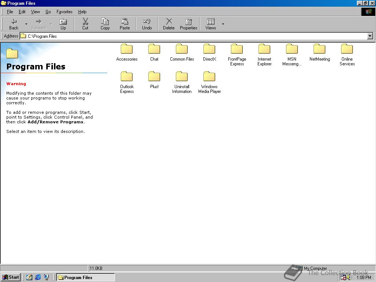This screenshot has height=282, width=376.
Task: Select the Plus! folder
Action: (154, 80)
